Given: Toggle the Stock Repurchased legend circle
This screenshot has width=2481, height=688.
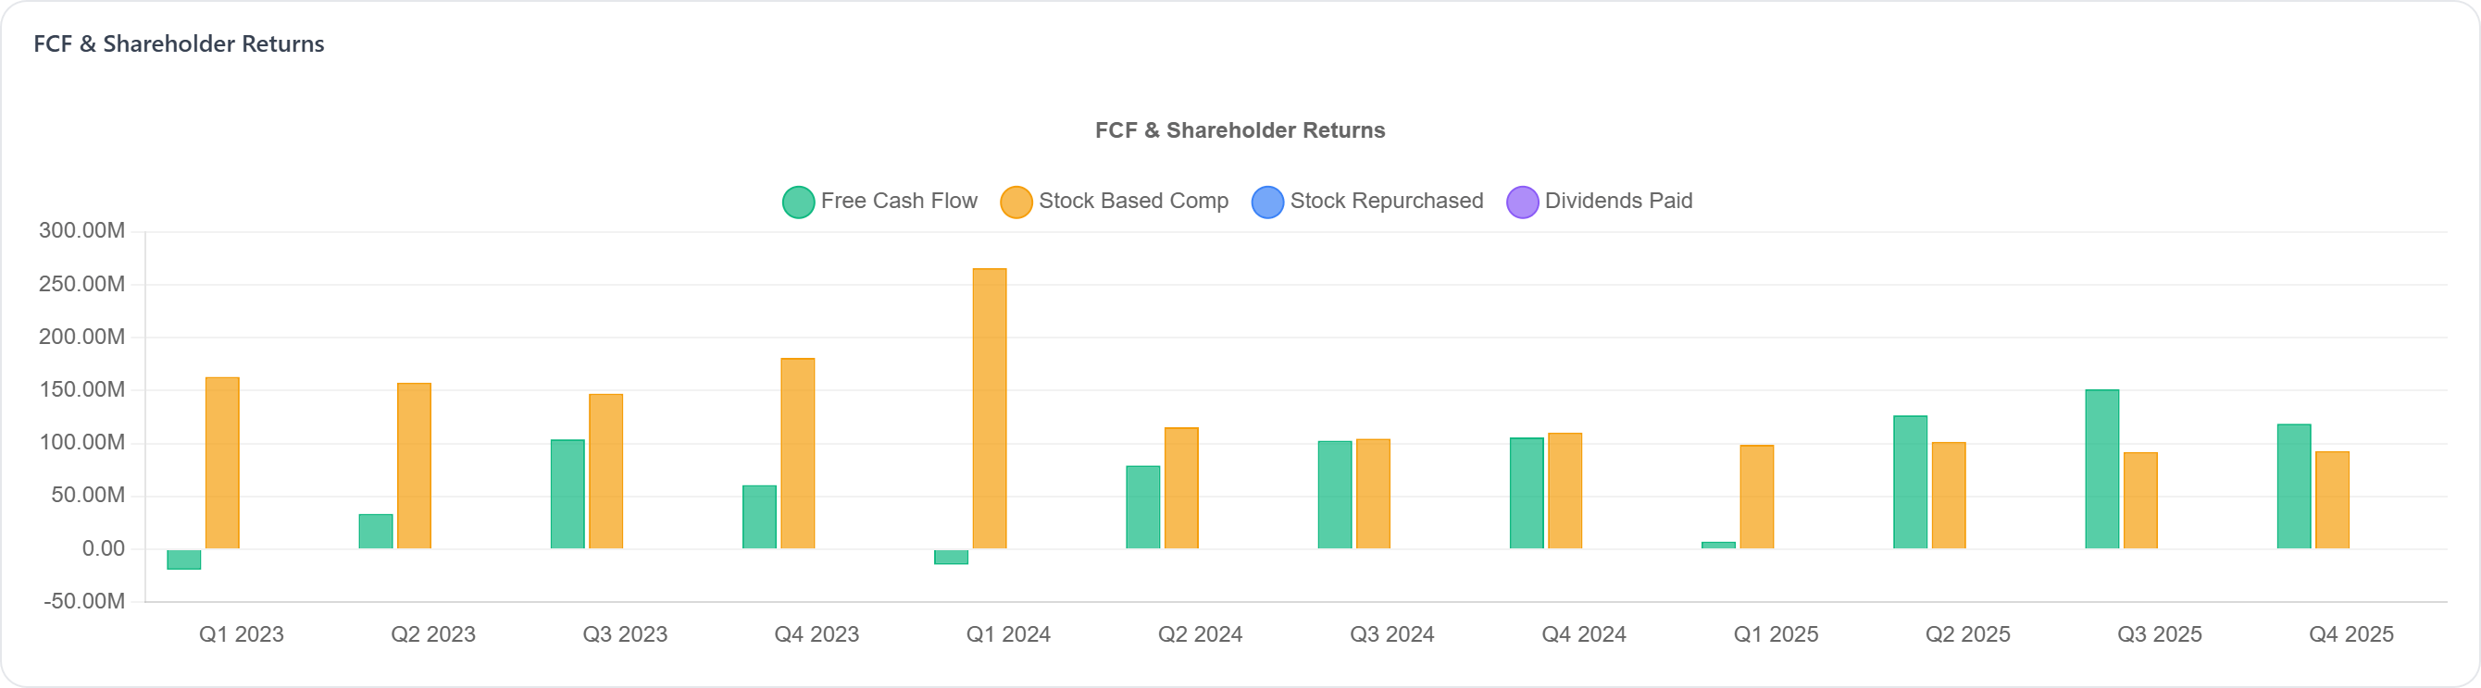Looking at the screenshot, I should point(1267,203).
